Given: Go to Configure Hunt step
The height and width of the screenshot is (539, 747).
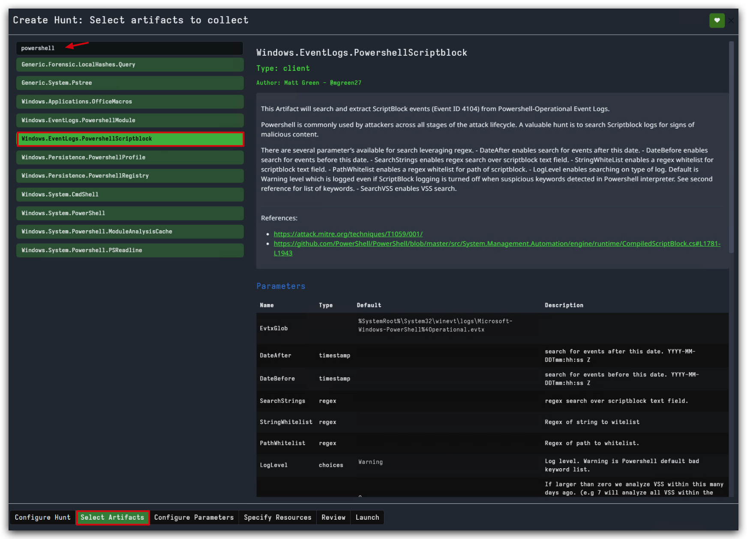Looking at the screenshot, I should [42, 518].
